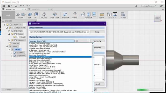Expand the [T1] Face2 operation
The height and width of the screenshot is (93, 166).
point(11,52)
